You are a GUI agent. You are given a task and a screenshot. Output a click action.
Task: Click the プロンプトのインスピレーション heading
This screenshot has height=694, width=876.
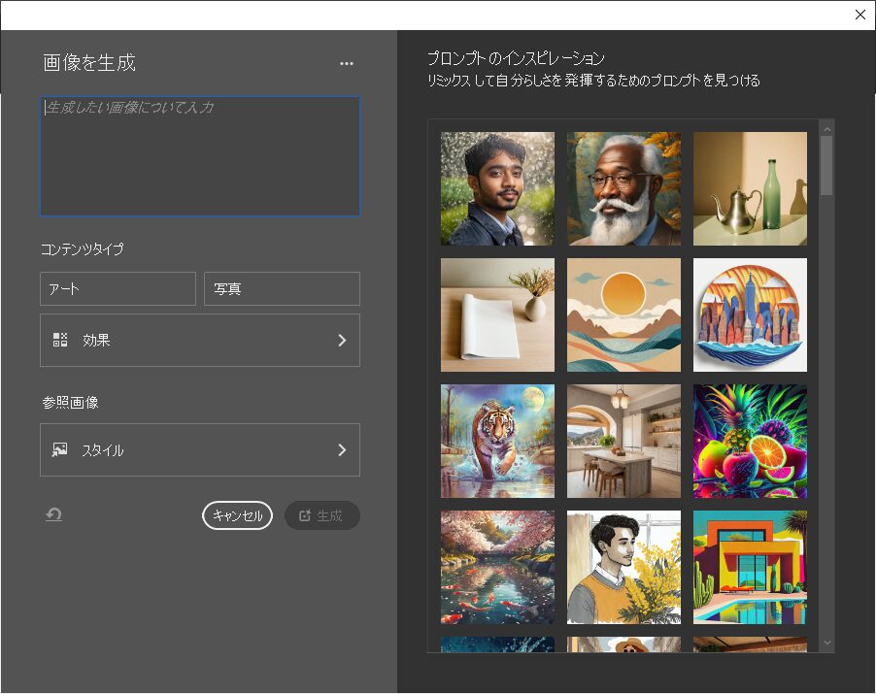[517, 58]
